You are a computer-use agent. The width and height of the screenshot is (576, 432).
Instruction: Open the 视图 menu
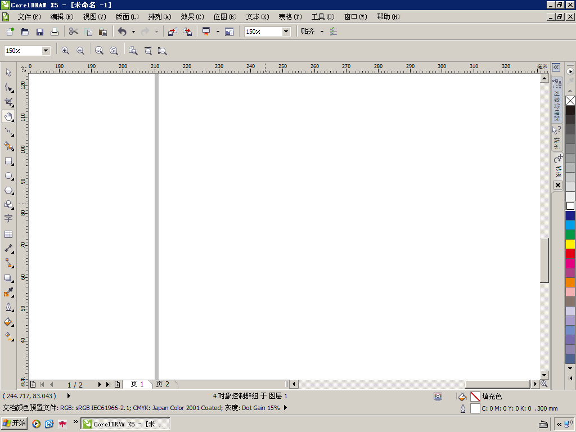tap(94, 17)
